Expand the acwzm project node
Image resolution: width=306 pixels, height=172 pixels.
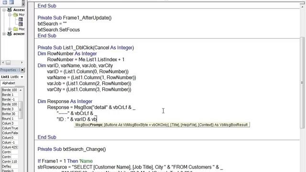click(x=4, y=34)
